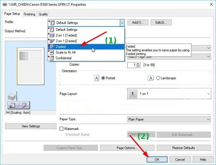Select the 2-sided profile entry
Image resolution: width=216 pixels, height=165 pixels.
(86, 47)
